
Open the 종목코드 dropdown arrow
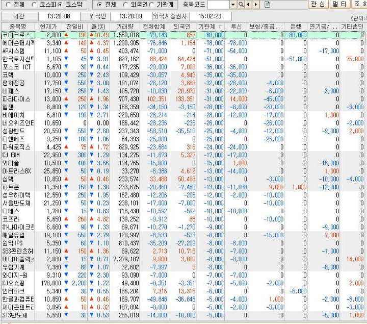click(x=233, y=4)
